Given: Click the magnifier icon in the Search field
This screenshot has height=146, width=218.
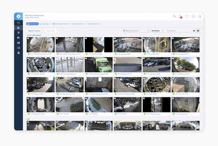Looking at the screenshot, I should pyautogui.click(x=168, y=31).
